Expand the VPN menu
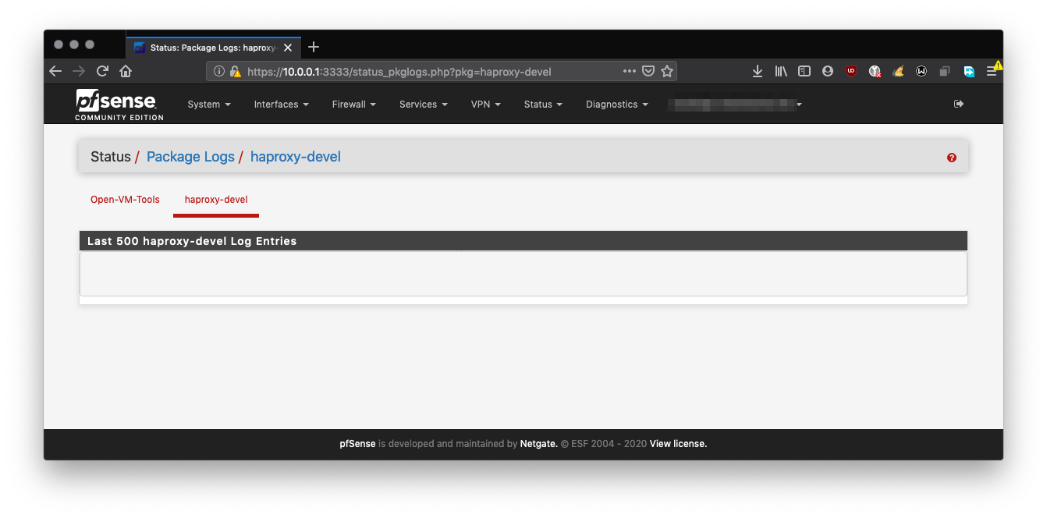The height and width of the screenshot is (518, 1047). (486, 104)
